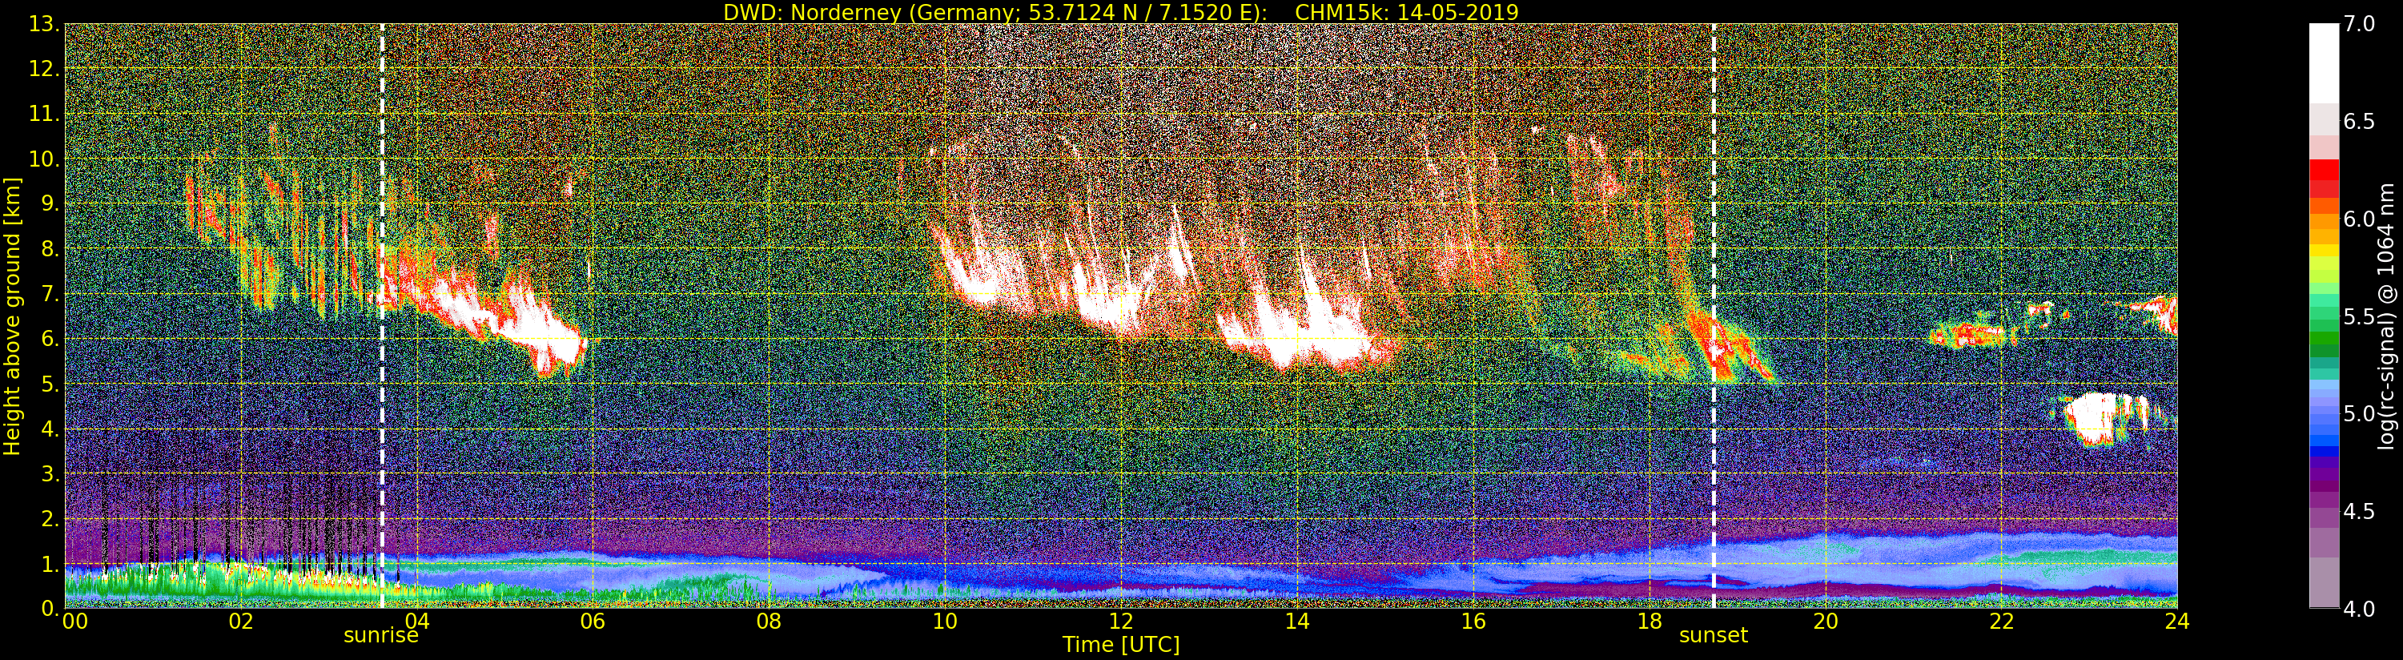This screenshot has height=660, width=2403.
Task: Click the height axis tick label '1.'
Action: [50, 564]
